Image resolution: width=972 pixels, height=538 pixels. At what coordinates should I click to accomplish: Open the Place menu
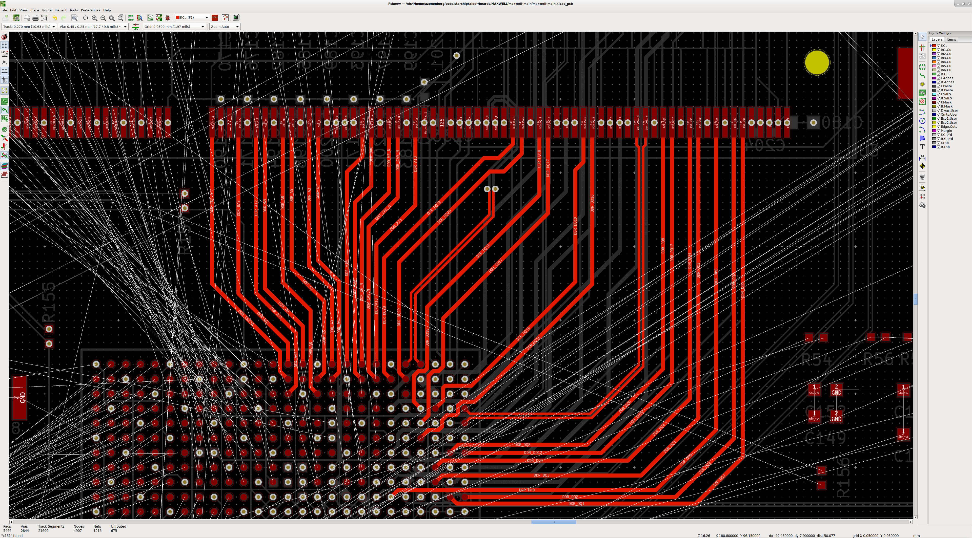tap(35, 10)
